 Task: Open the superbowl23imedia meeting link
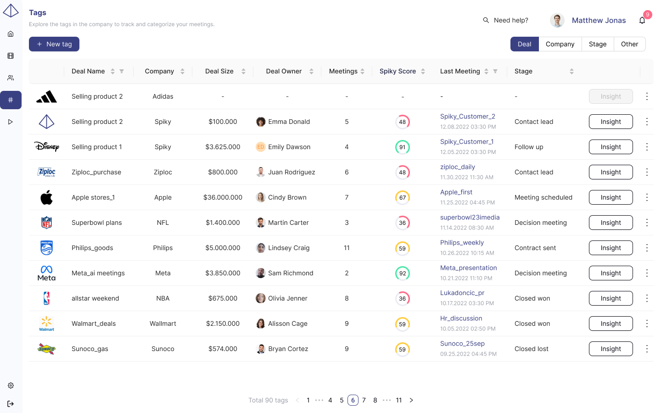point(470,218)
